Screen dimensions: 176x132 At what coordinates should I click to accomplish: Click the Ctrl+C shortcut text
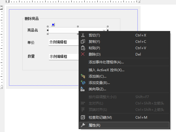coord(141,42)
